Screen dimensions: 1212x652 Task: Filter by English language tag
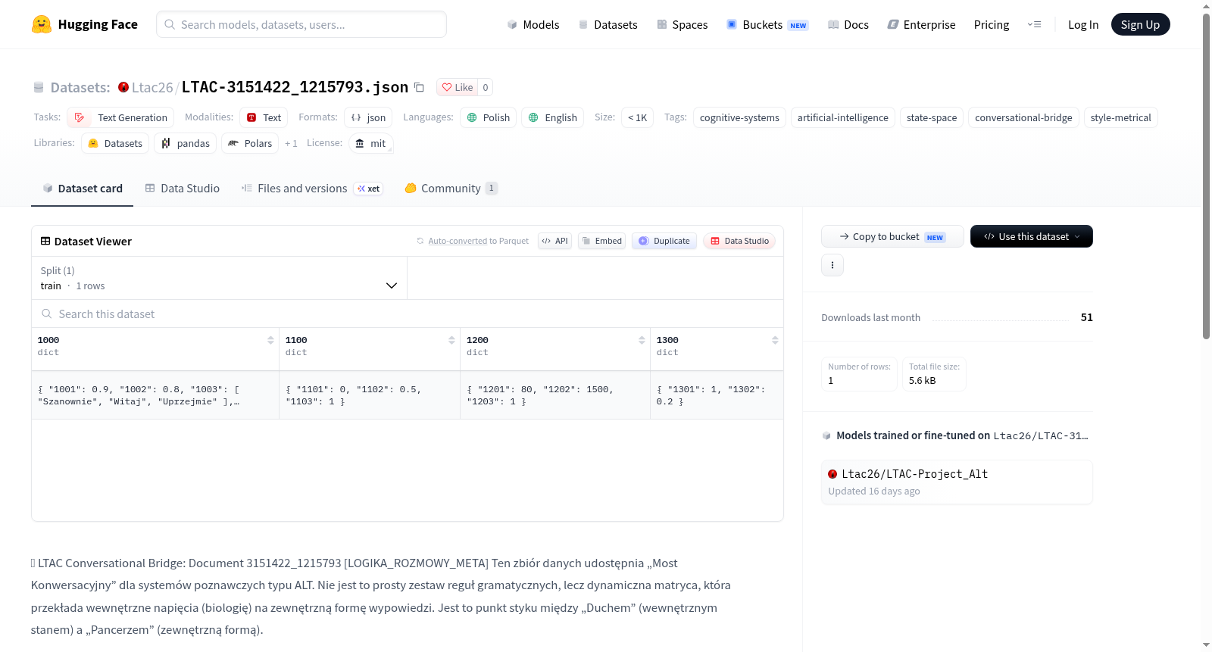pos(553,117)
